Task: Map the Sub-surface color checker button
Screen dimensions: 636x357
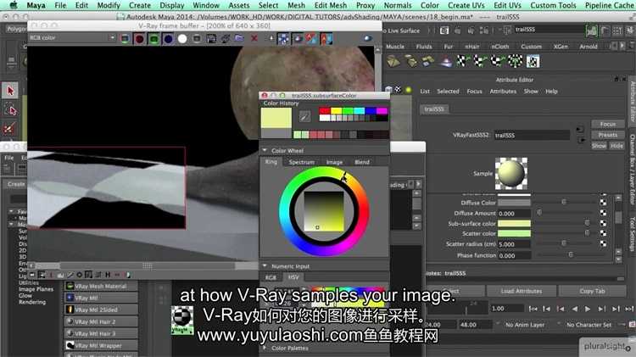Action: click(603, 223)
